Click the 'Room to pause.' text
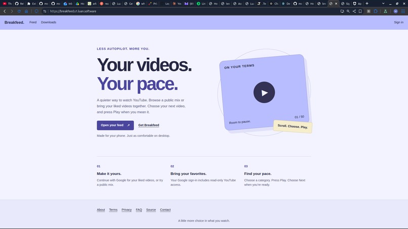The image size is (408, 229). point(239,122)
